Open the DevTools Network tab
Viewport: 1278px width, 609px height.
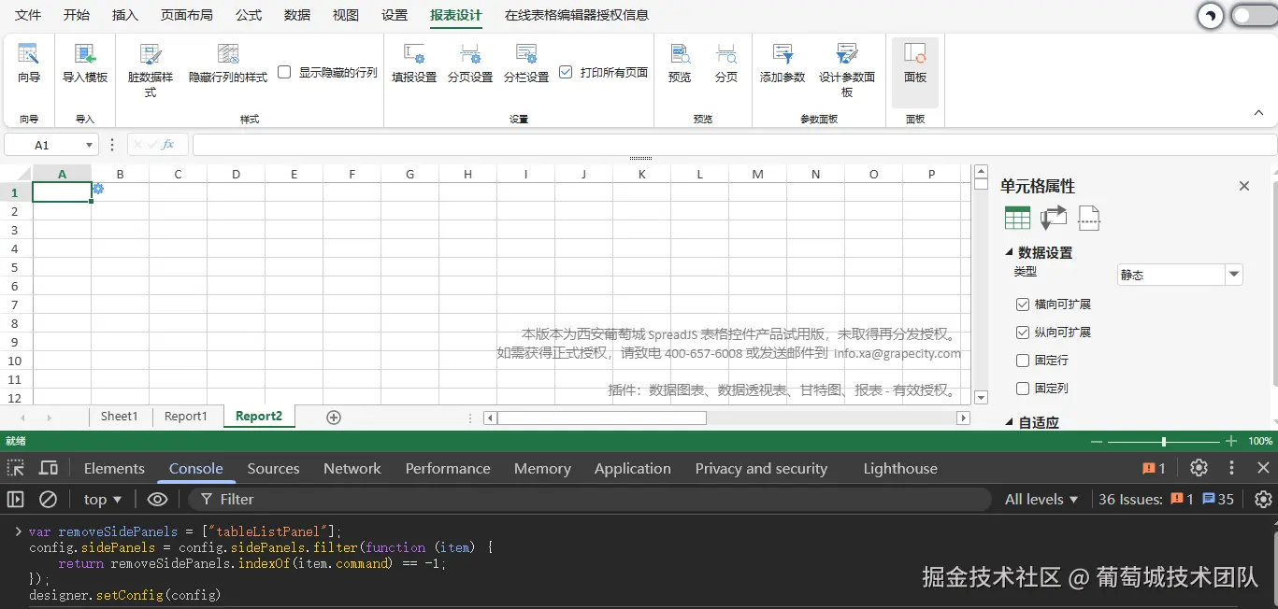tap(352, 468)
